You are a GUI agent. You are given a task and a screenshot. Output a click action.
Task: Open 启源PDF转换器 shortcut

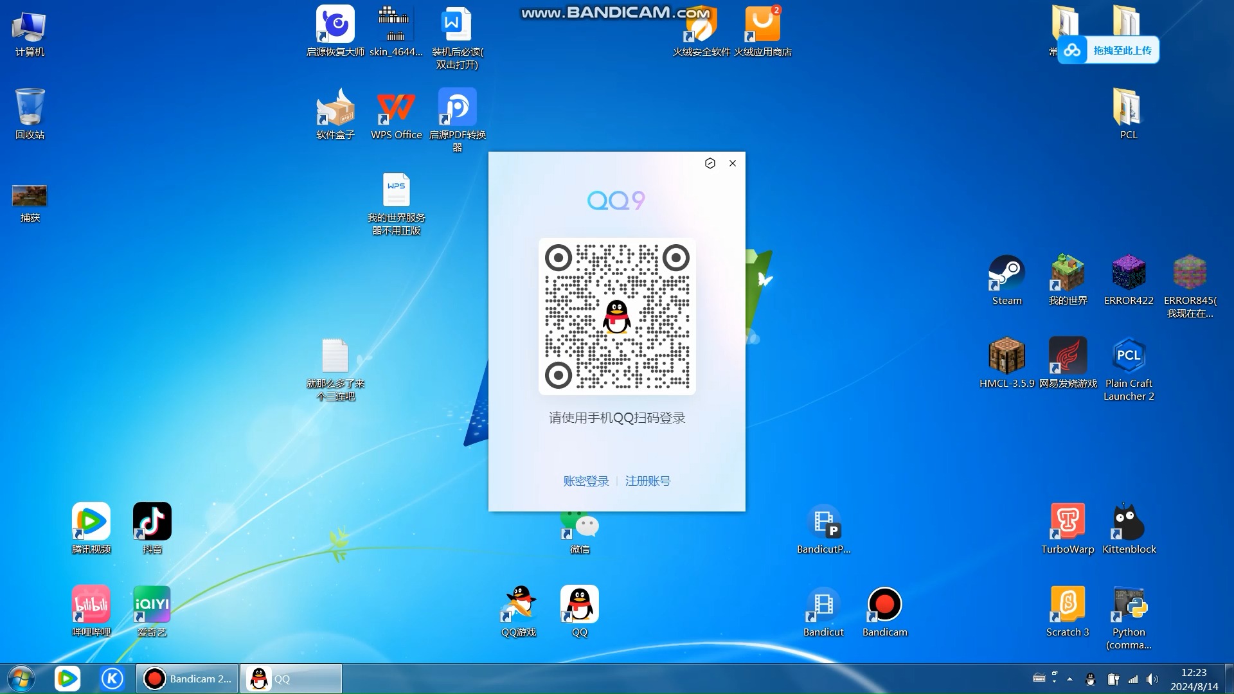(x=457, y=120)
